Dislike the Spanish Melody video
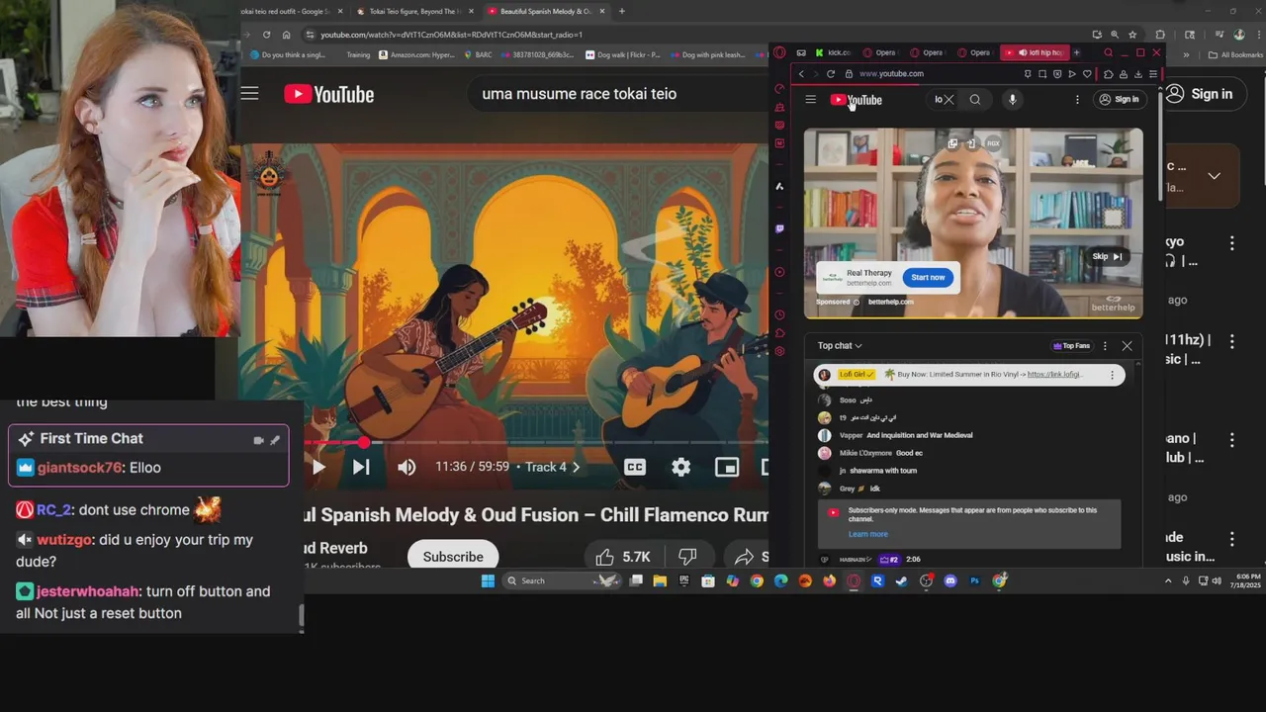 [687, 557]
